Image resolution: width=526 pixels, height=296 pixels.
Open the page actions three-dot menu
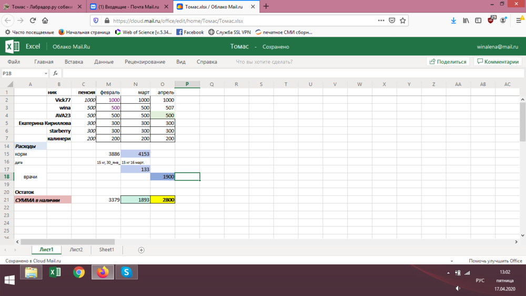click(x=381, y=21)
